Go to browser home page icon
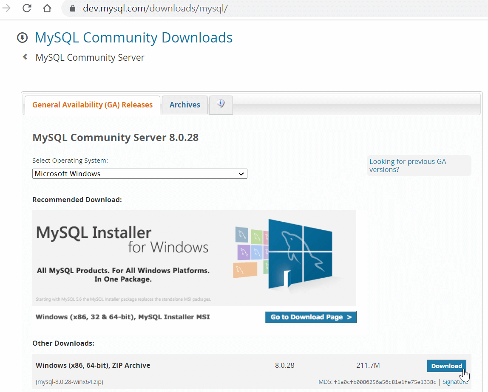Screen dimensions: 488x392 pos(47,8)
